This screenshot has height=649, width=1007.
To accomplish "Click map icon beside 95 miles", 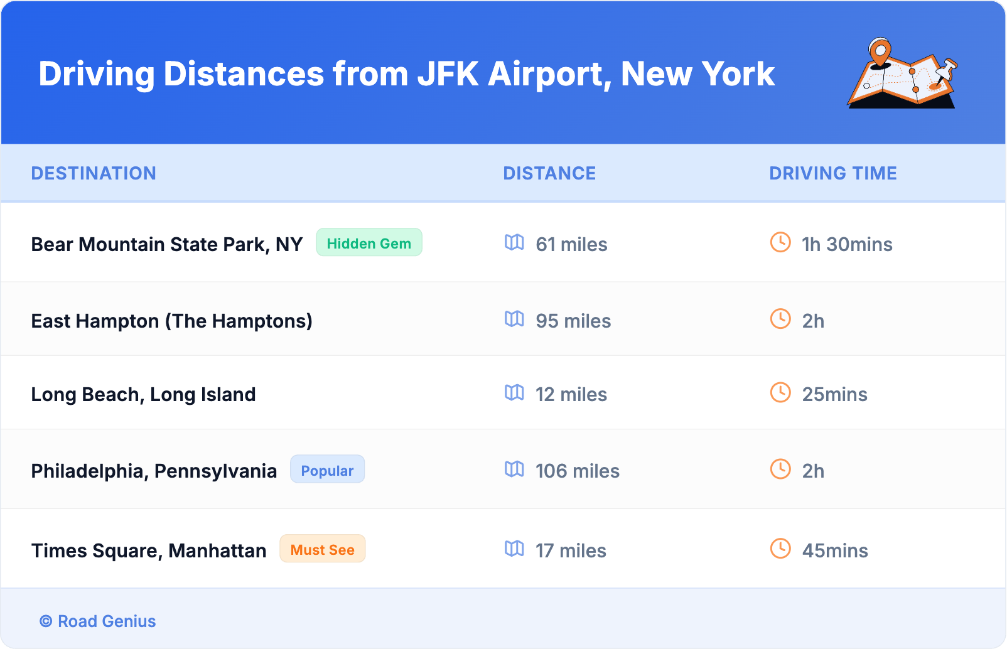I will click(x=514, y=319).
